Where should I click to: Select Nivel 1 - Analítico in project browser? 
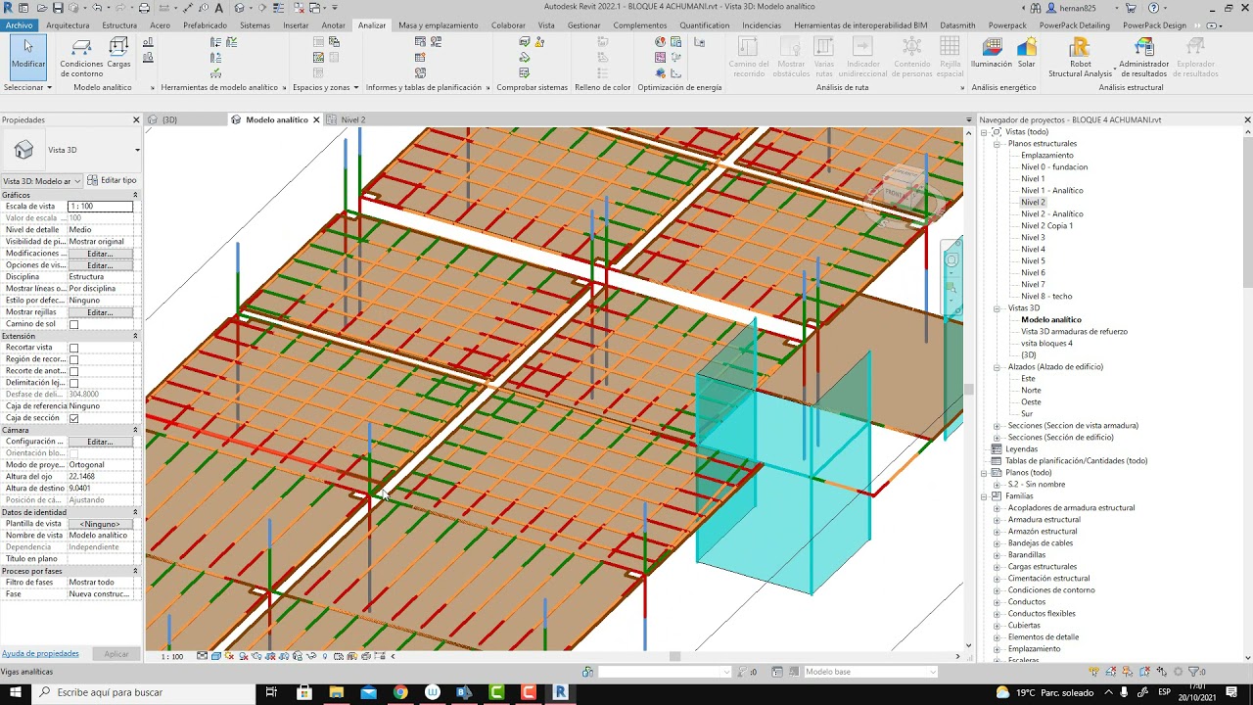(x=1052, y=191)
